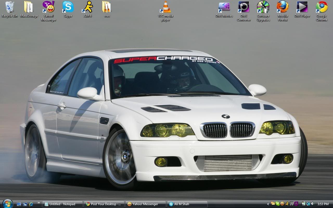This screenshot has height=208, width=333.
Task: Click the Yahoo Messenger smiley tray icon
Action: click(282, 204)
